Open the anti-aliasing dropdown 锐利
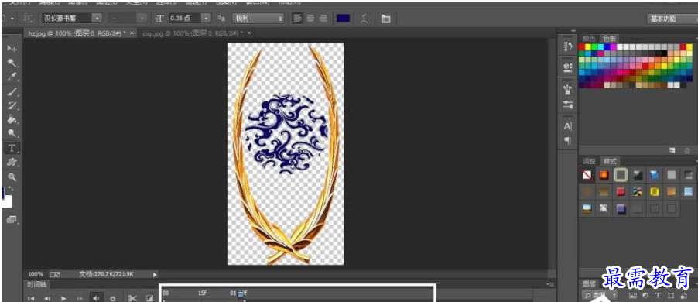This screenshot has height=302, width=698. 259,19
